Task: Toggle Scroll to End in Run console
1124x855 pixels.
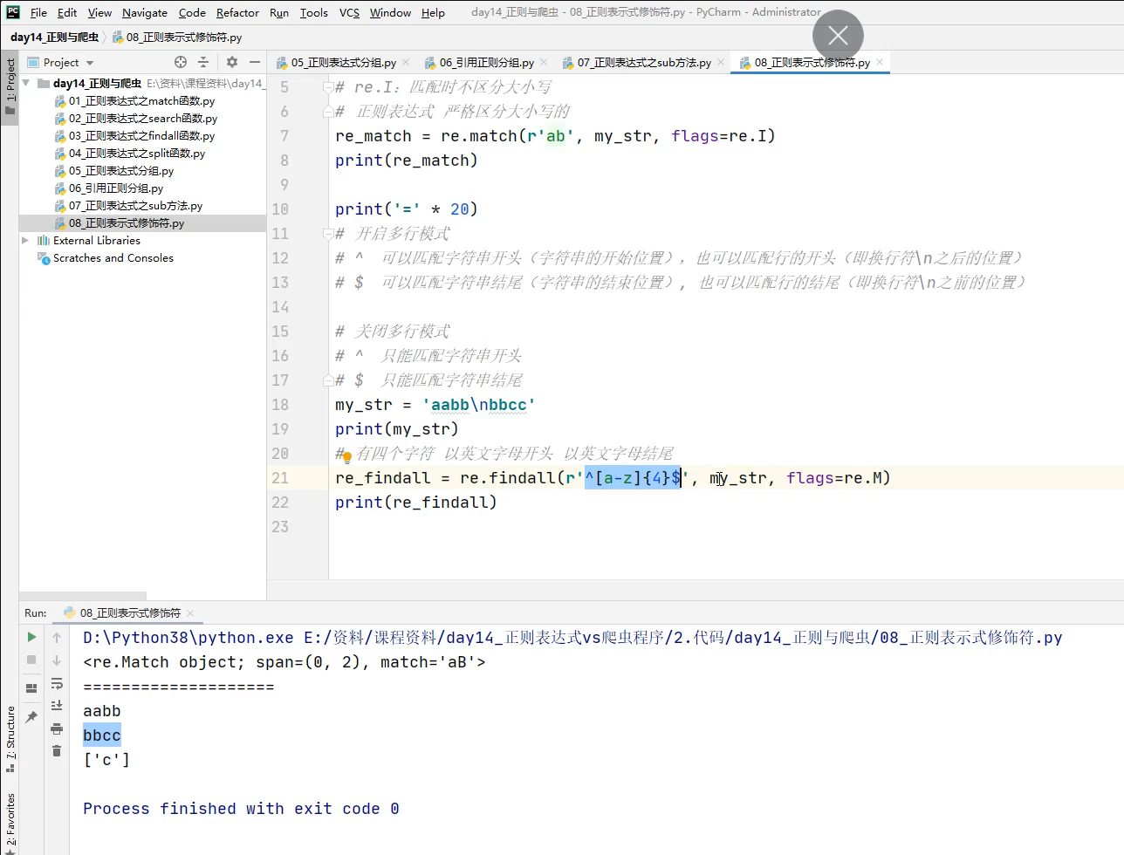Action: pos(57,706)
